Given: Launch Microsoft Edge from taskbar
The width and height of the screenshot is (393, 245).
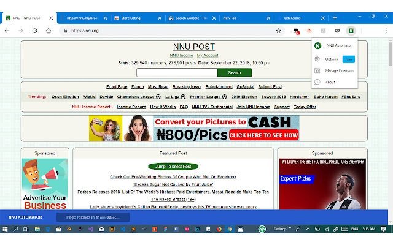Looking at the screenshot, I should coord(48,229).
